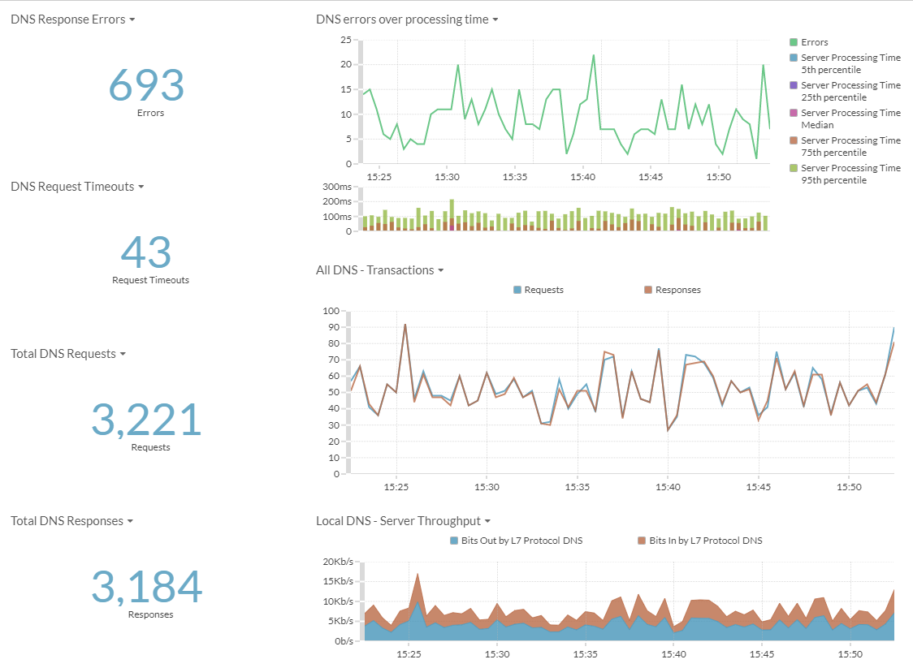Toggle the 5th percentile legend swatch
This screenshot has height=668, width=913.
pyautogui.click(x=793, y=58)
